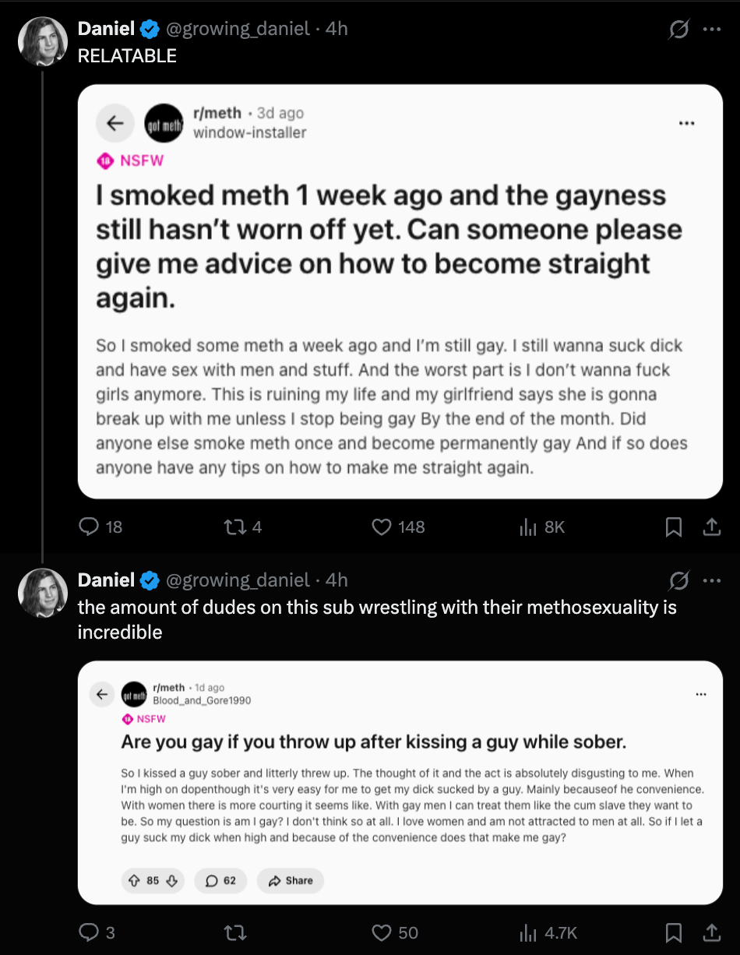The width and height of the screenshot is (740, 955).
Task: Like the second tweet with 50 likes
Action: pyautogui.click(x=395, y=932)
